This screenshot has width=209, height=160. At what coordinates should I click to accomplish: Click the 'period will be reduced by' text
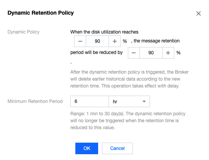pyautogui.click(x=97, y=52)
